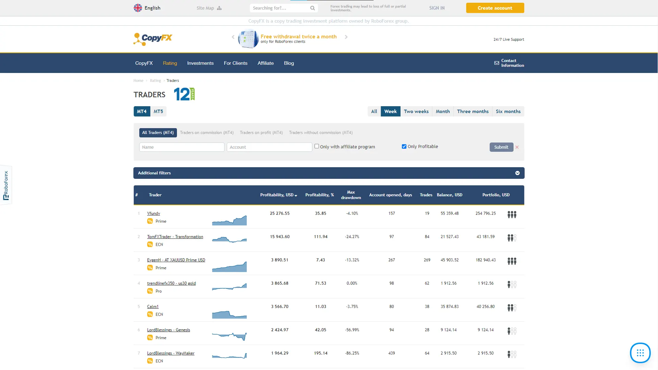
Task: Select the Week period tab
Action: pyautogui.click(x=390, y=111)
